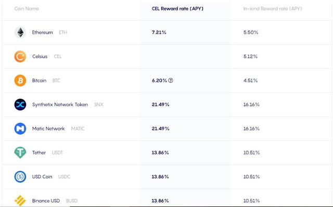The width and height of the screenshot is (333, 207).
Task: Click the USDC ticker label
Action: pyautogui.click(x=64, y=177)
